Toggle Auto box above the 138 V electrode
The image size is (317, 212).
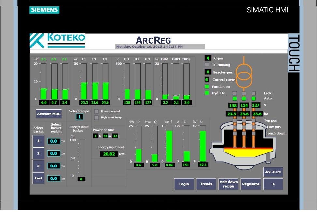tap(235, 99)
